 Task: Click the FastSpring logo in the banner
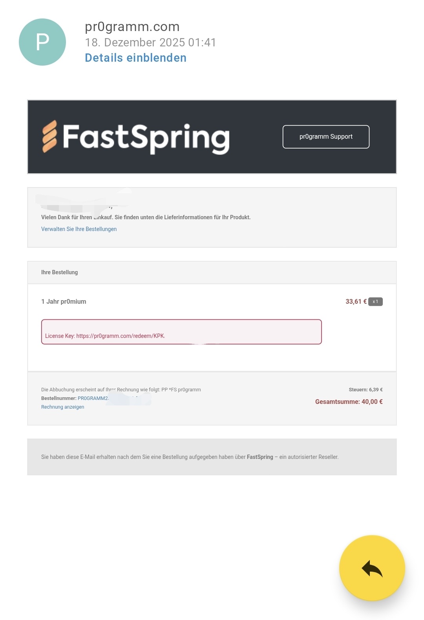click(x=136, y=137)
